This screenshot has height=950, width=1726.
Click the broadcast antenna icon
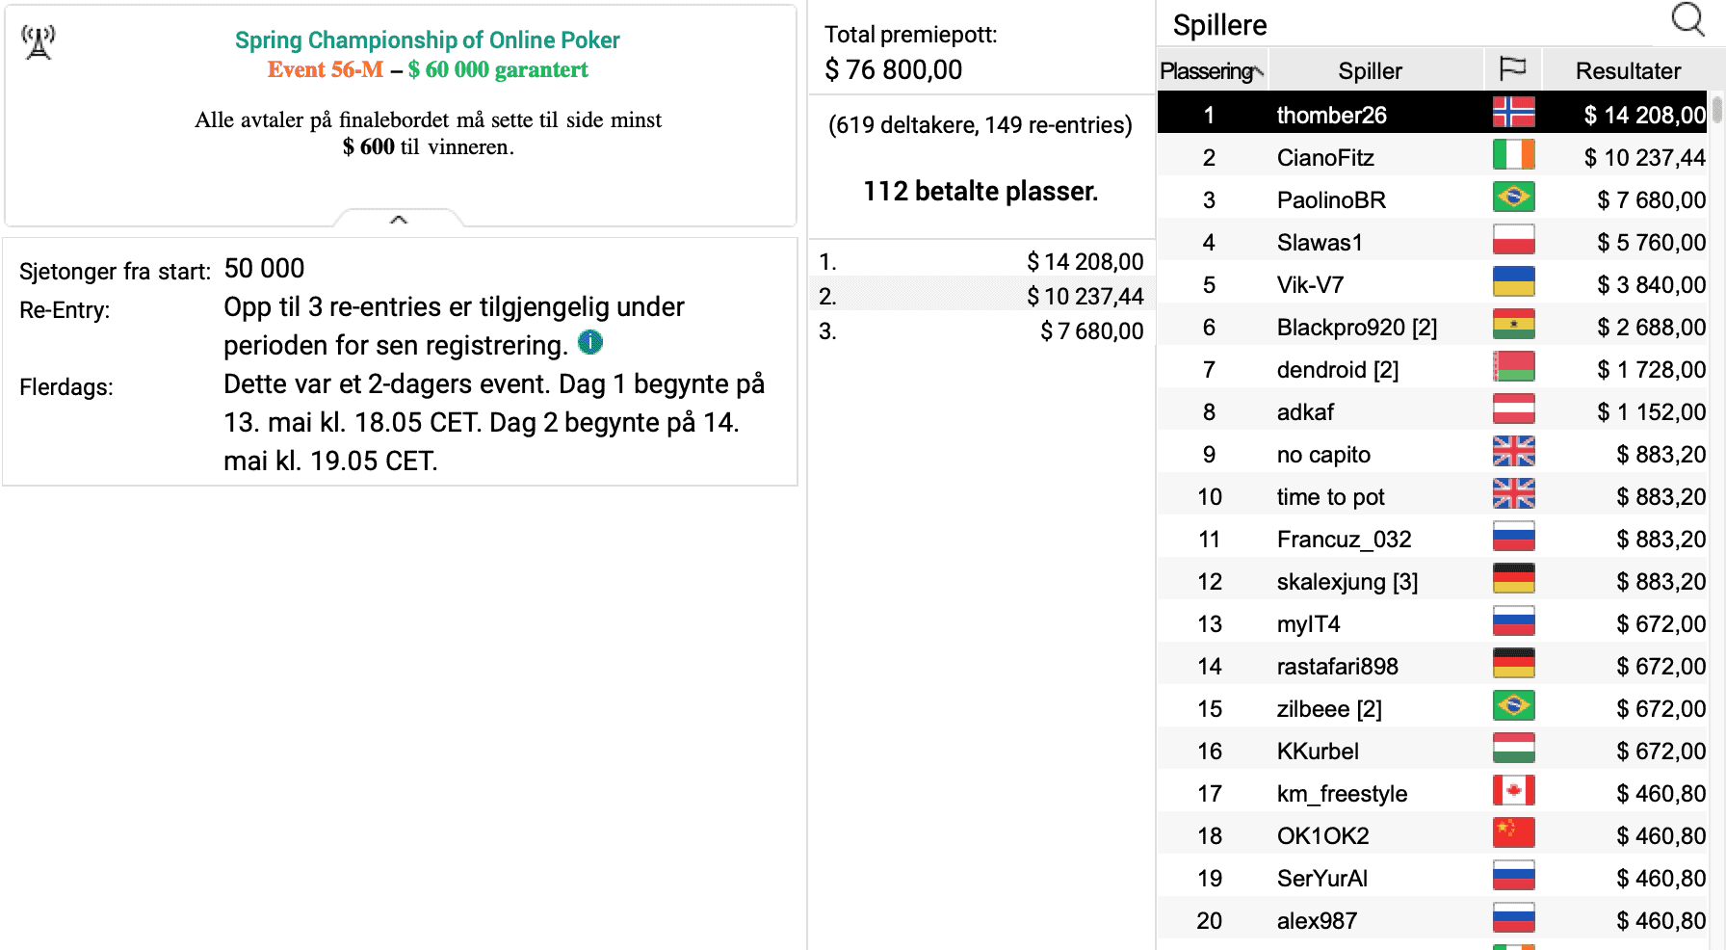(39, 42)
